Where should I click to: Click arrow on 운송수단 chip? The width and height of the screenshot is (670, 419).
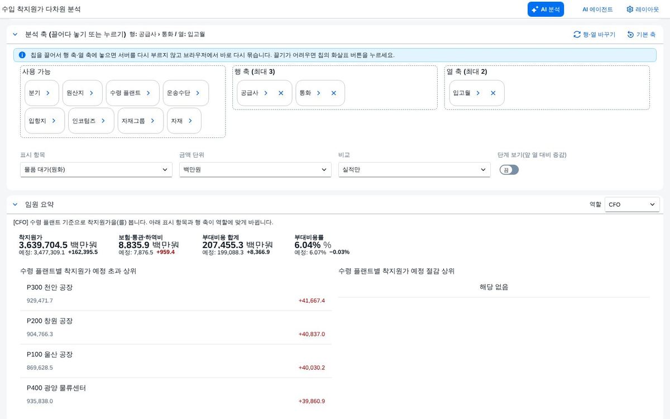pos(198,93)
